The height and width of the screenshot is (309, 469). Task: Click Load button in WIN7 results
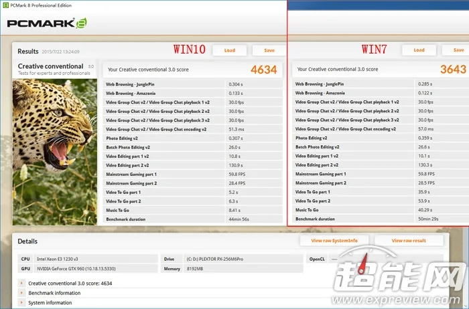click(x=419, y=50)
